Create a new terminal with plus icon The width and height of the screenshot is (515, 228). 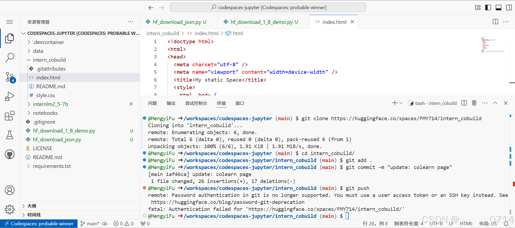pos(395,103)
